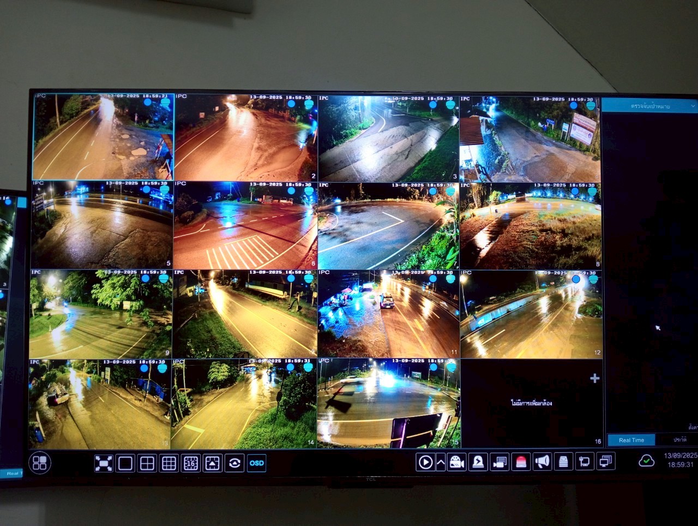This screenshot has width=698, height=526.
Task: Open record status panel icon
Action: tap(500, 462)
